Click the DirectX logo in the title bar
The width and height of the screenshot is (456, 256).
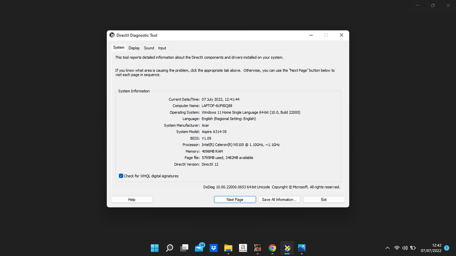112,35
